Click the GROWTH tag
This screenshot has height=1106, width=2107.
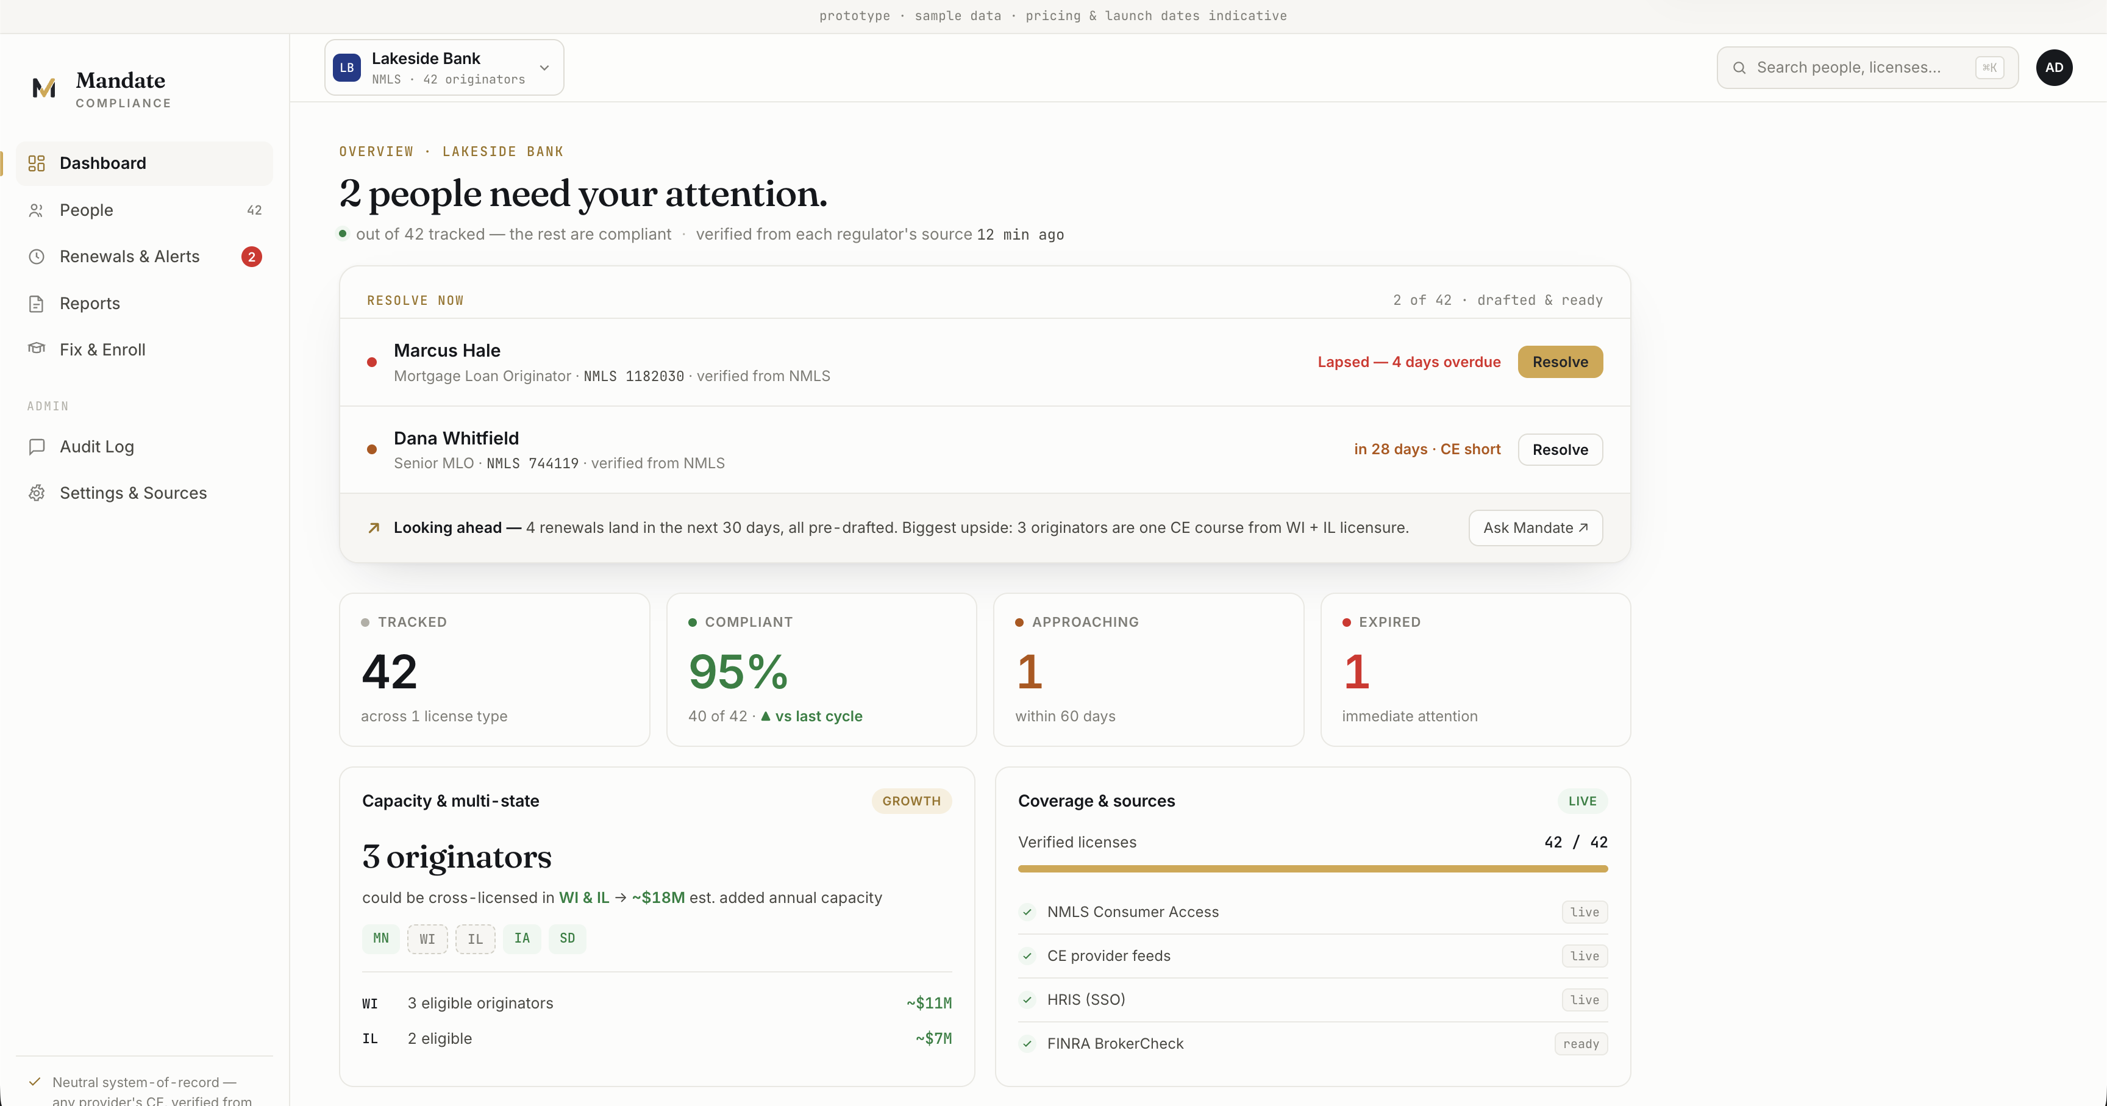pos(911,802)
